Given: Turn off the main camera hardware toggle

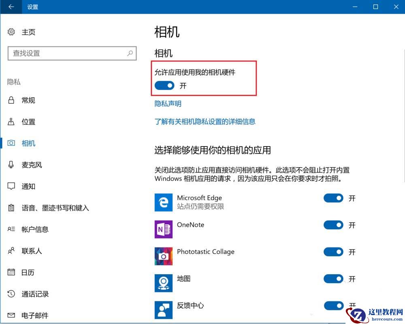Looking at the screenshot, I should click(x=164, y=85).
